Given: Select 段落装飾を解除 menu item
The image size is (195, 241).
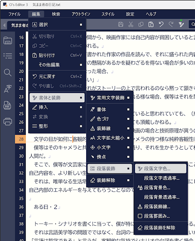Looking at the screenshot, I should (x=161, y=228).
